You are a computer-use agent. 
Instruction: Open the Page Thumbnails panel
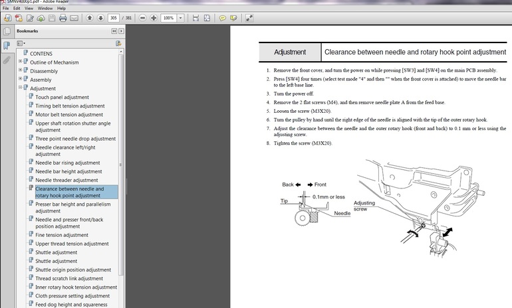pyautogui.click(x=7, y=32)
